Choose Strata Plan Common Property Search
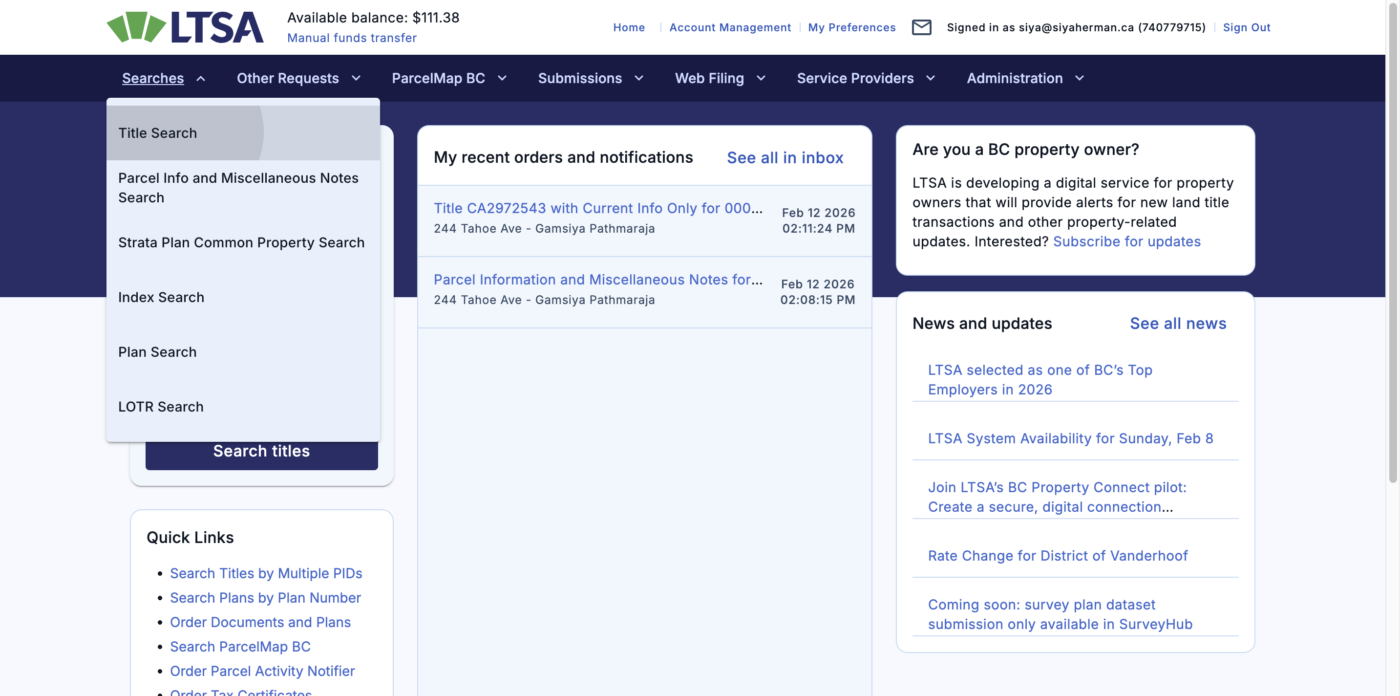 click(241, 242)
